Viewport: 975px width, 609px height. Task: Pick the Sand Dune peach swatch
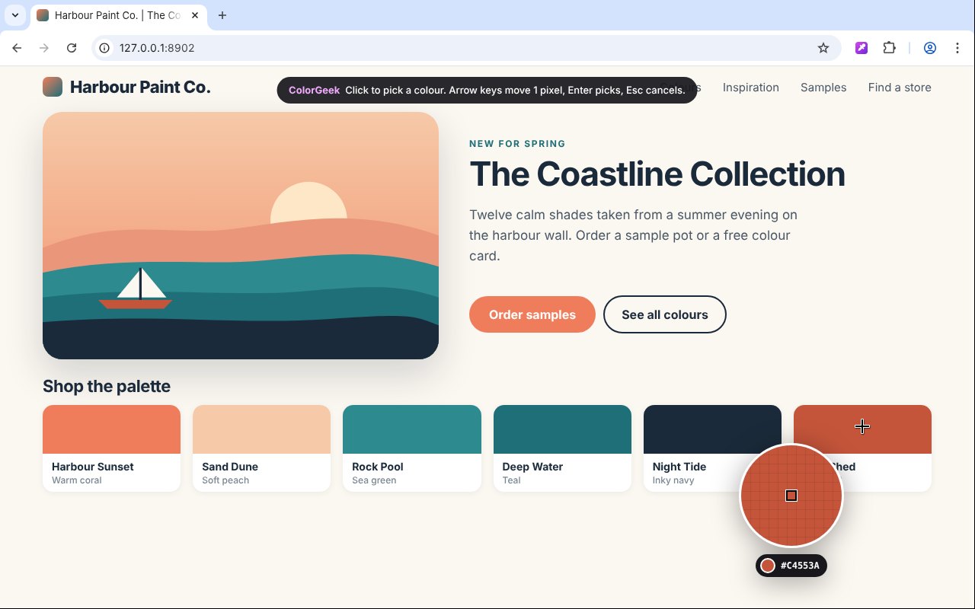point(261,429)
